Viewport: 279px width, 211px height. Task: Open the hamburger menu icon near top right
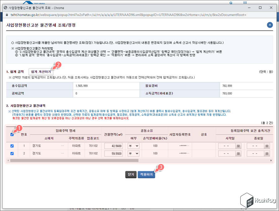pos(245,3)
